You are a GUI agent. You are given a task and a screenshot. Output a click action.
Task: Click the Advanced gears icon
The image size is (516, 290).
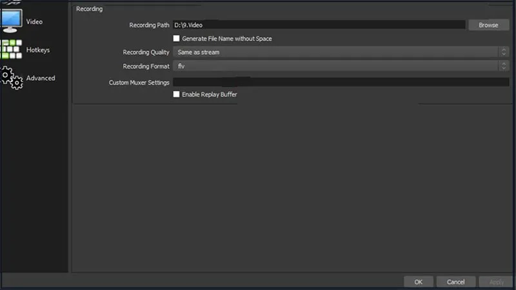(12, 77)
